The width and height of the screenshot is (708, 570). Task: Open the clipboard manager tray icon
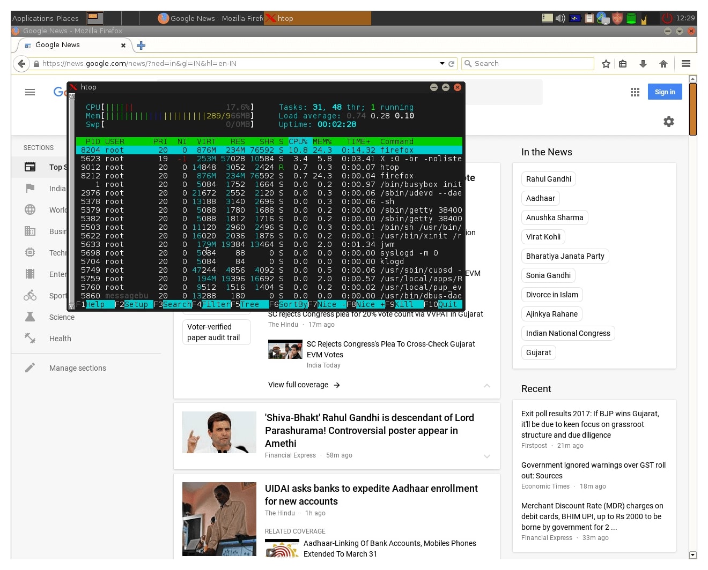coord(589,18)
